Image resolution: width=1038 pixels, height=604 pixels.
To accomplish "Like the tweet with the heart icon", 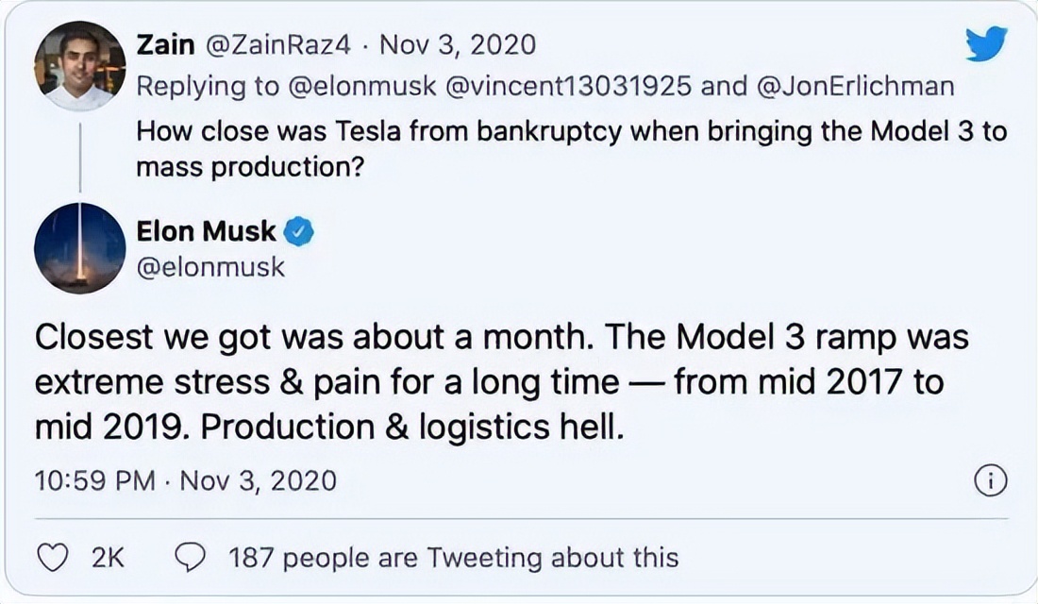I will pyautogui.click(x=56, y=557).
